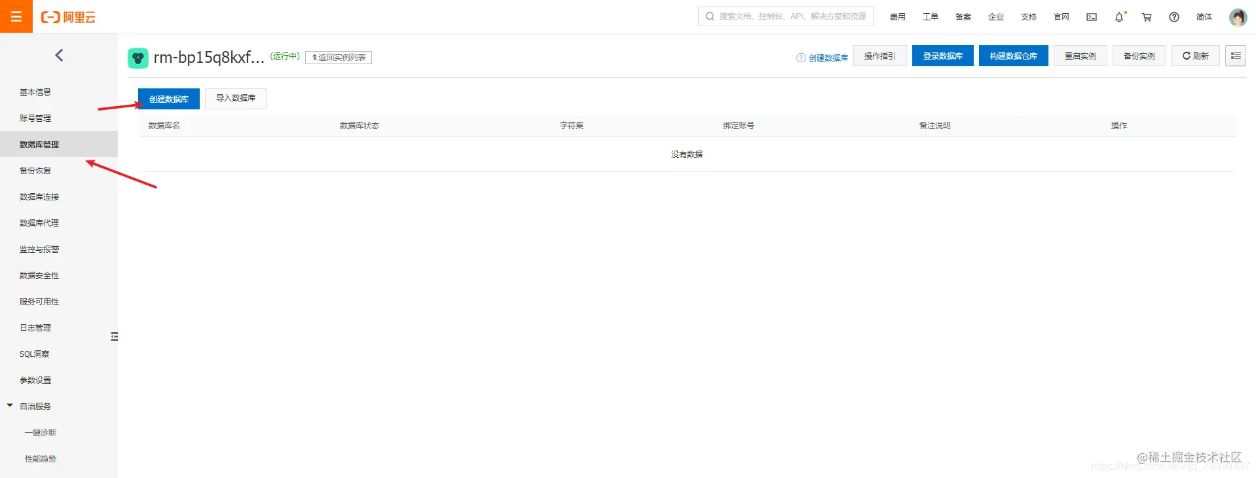Open help question mark icon

coord(1174,17)
